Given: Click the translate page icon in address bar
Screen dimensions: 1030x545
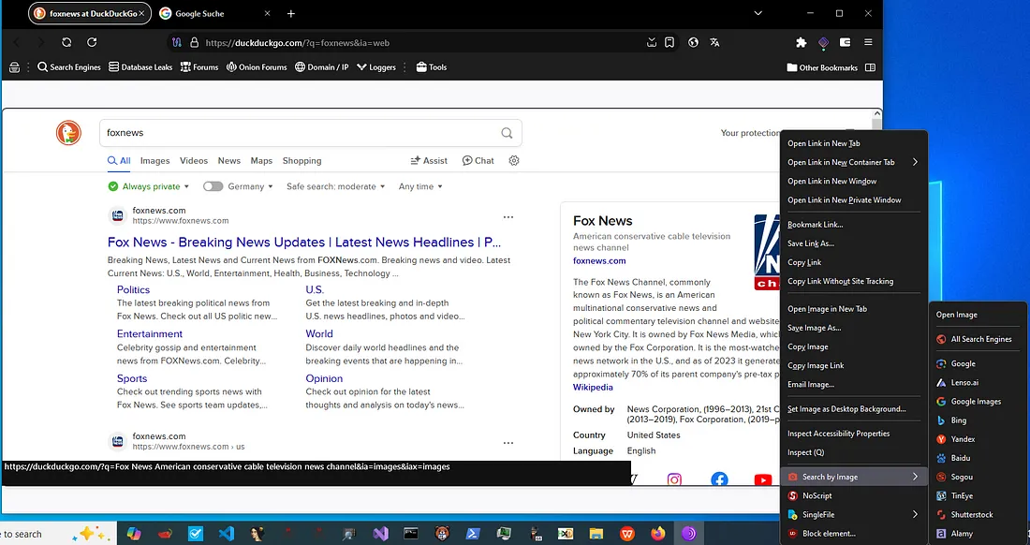Looking at the screenshot, I should tap(714, 42).
